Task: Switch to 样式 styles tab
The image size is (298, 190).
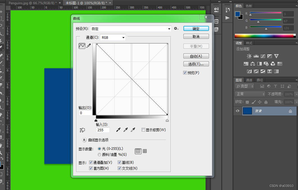Action: (249, 43)
